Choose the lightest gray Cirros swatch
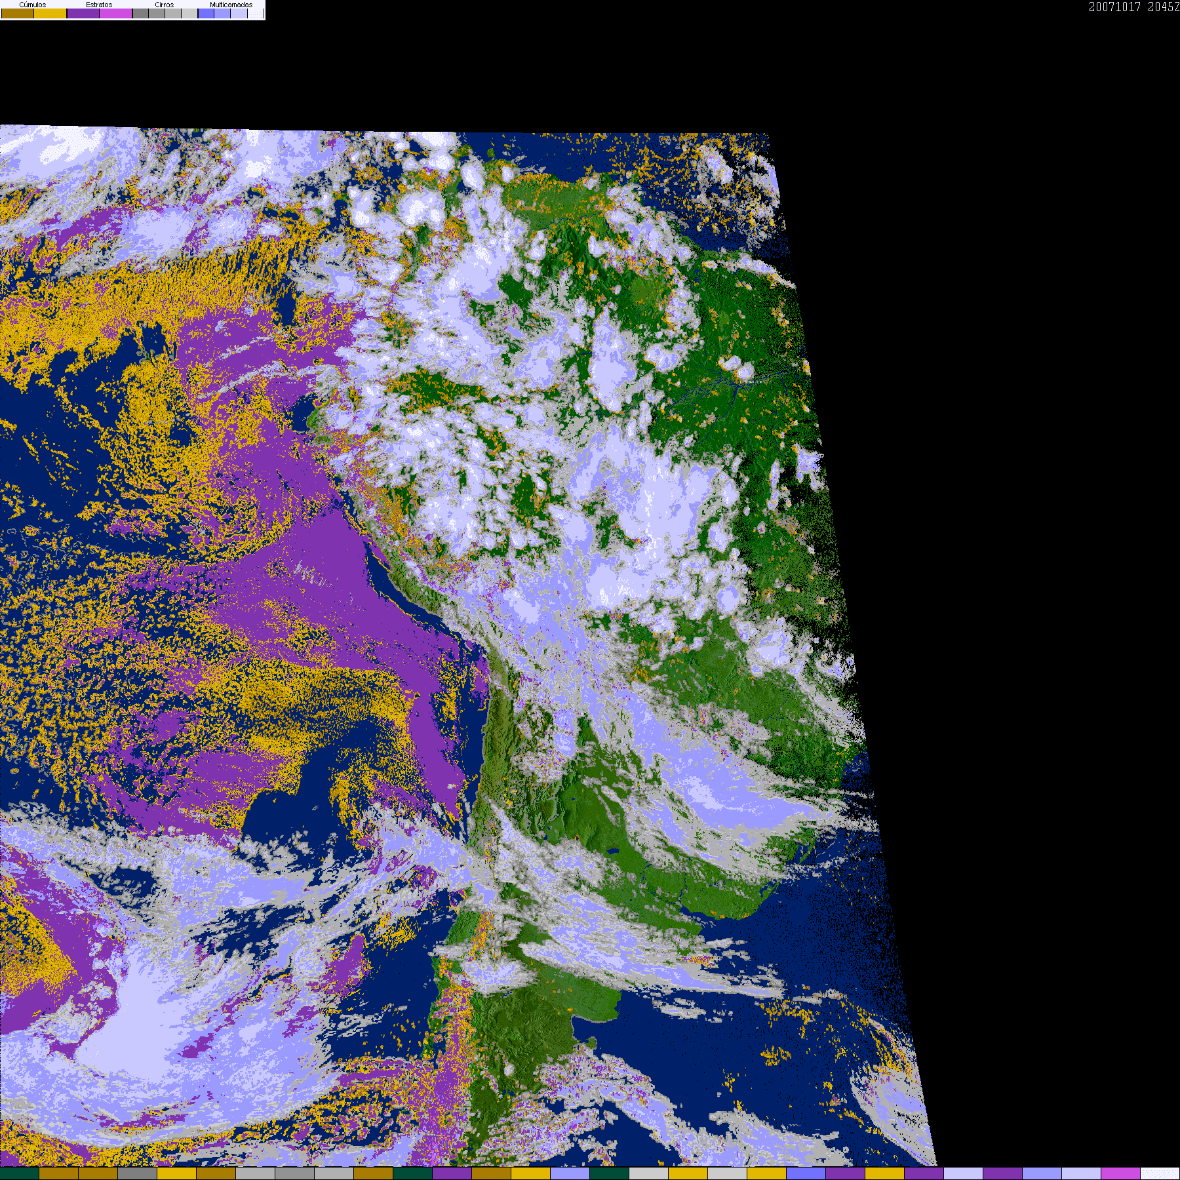This screenshot has width=1180, height=1180. pyautogui.click(x=189, y=13)
